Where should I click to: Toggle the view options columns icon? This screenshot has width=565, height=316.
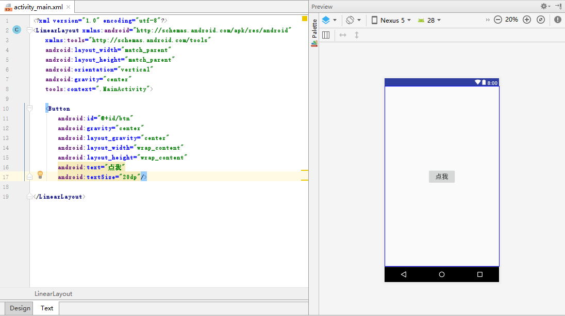tap(326, 35)
